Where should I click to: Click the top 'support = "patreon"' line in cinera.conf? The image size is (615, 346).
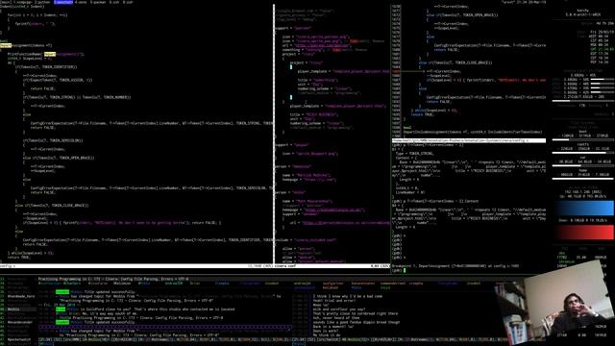pos(293,28)
